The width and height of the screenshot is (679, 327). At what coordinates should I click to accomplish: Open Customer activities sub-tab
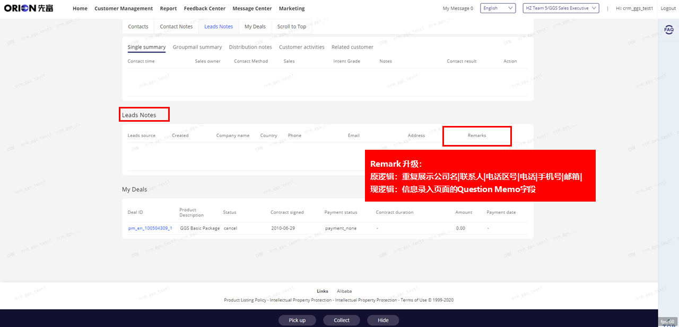pyautogui.click(x=302, y=47)
